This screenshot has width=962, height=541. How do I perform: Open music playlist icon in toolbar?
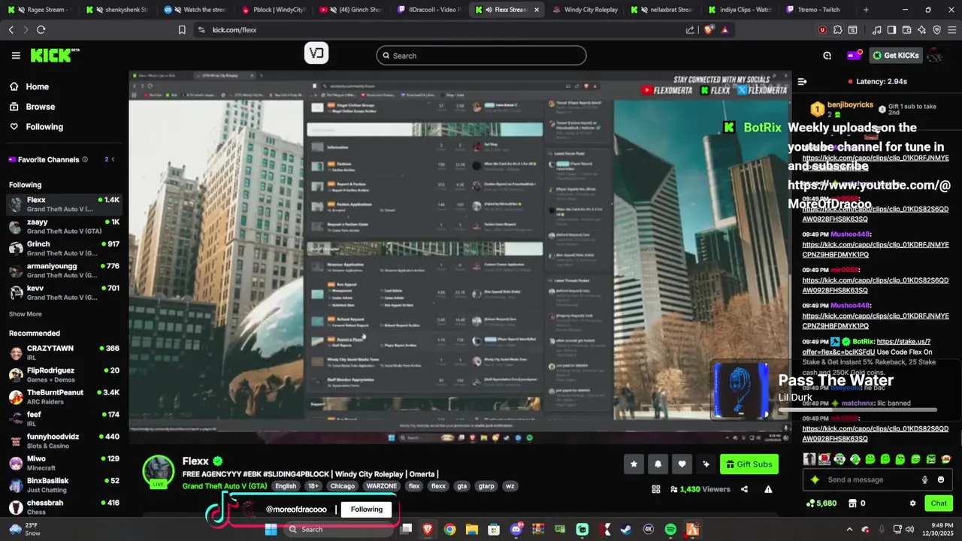[x=876, y=30]
